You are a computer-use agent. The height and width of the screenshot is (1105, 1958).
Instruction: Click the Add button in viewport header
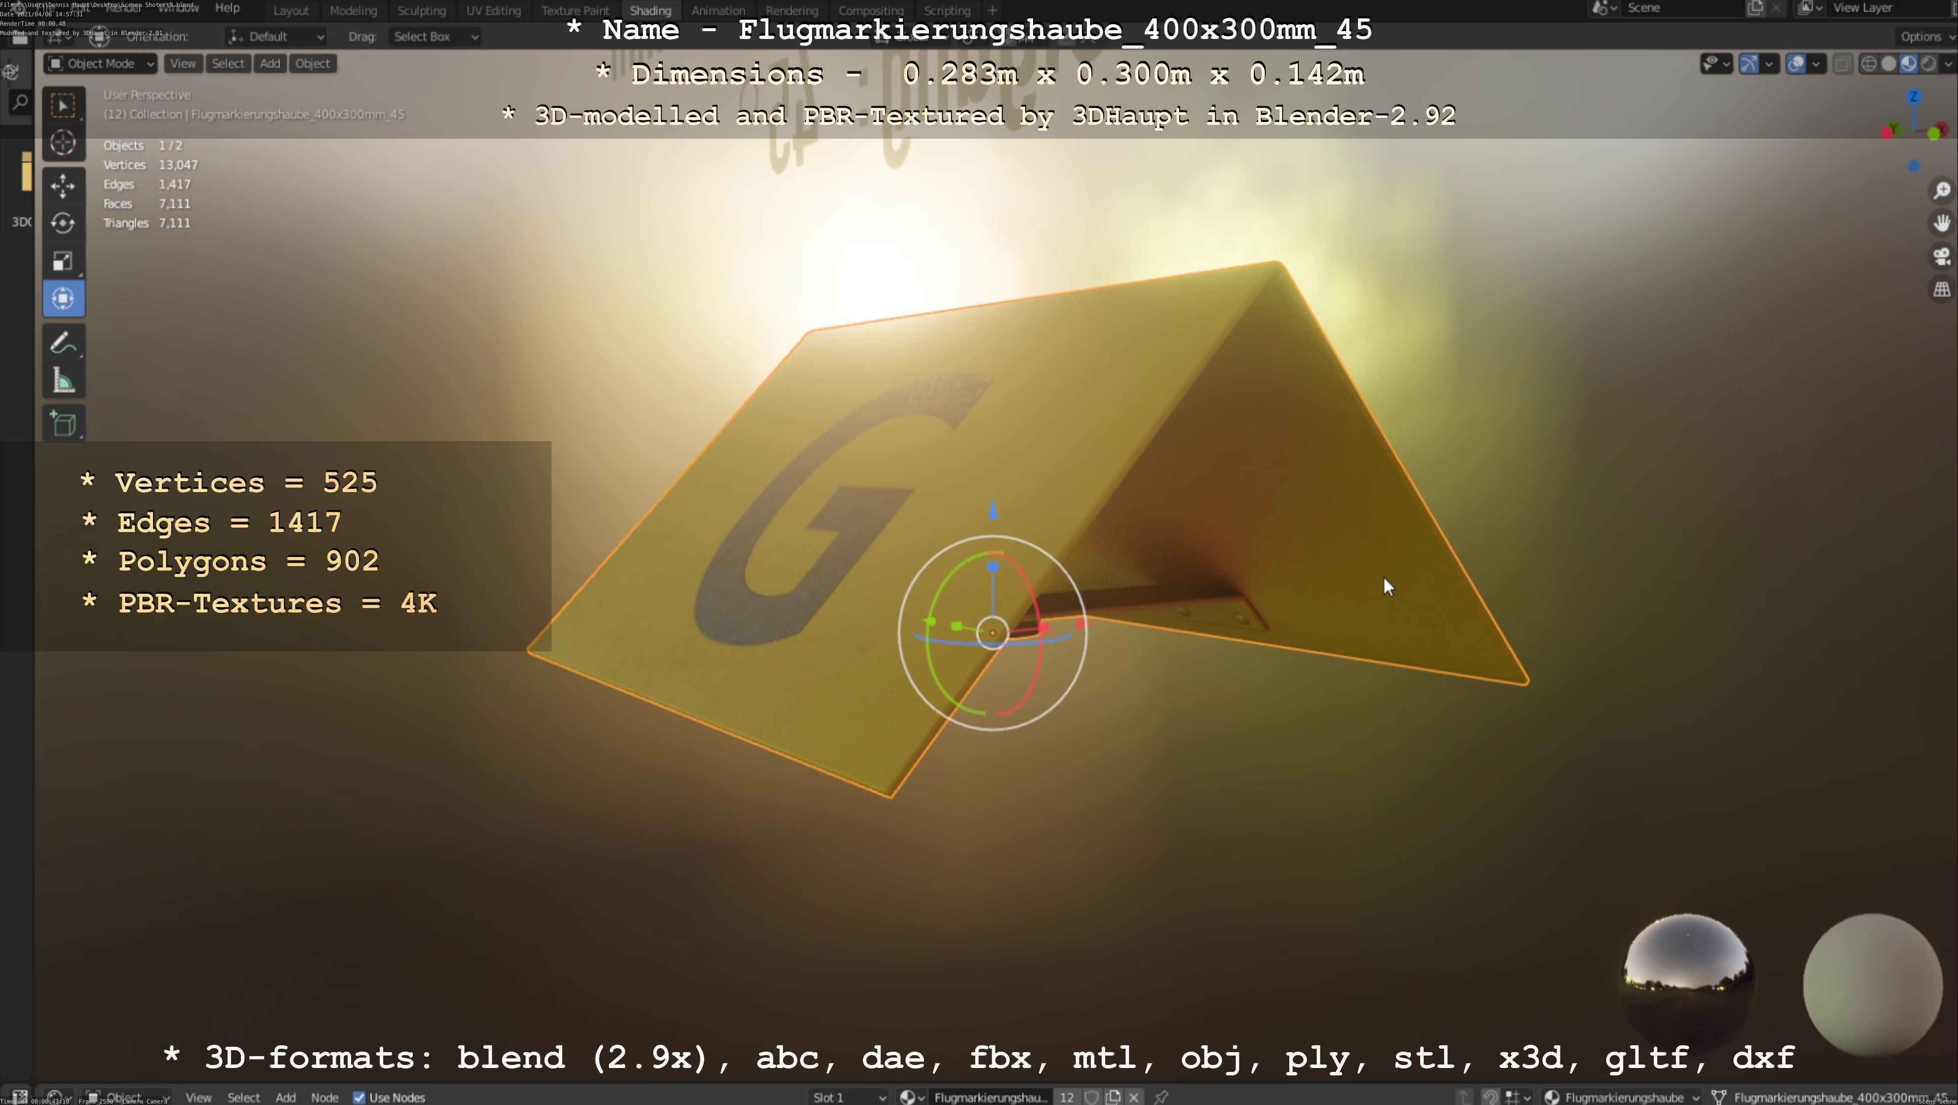click(270, 64)
